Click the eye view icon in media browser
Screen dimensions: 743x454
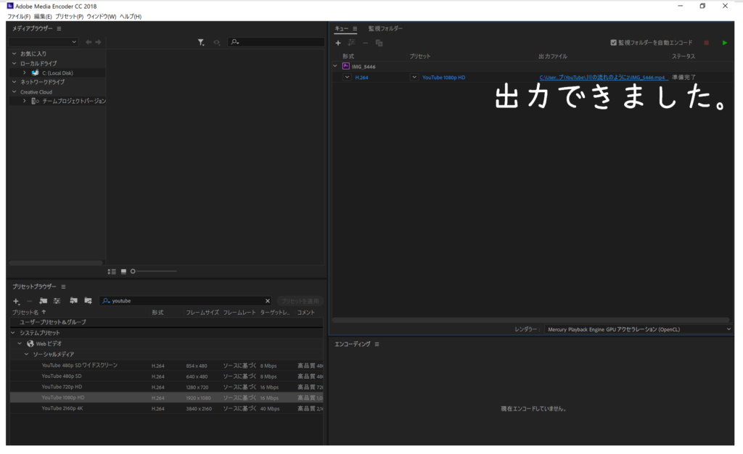point(216,42)
